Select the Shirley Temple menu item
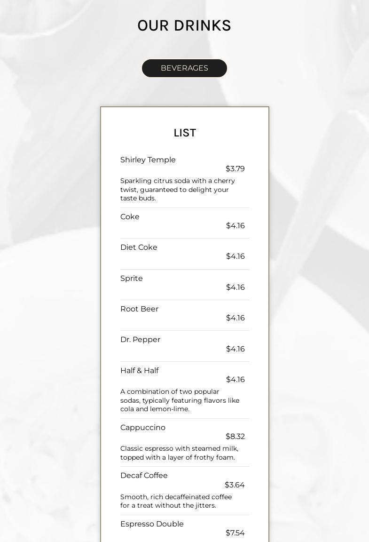This screenshot has height=542, width=369. 148,159
